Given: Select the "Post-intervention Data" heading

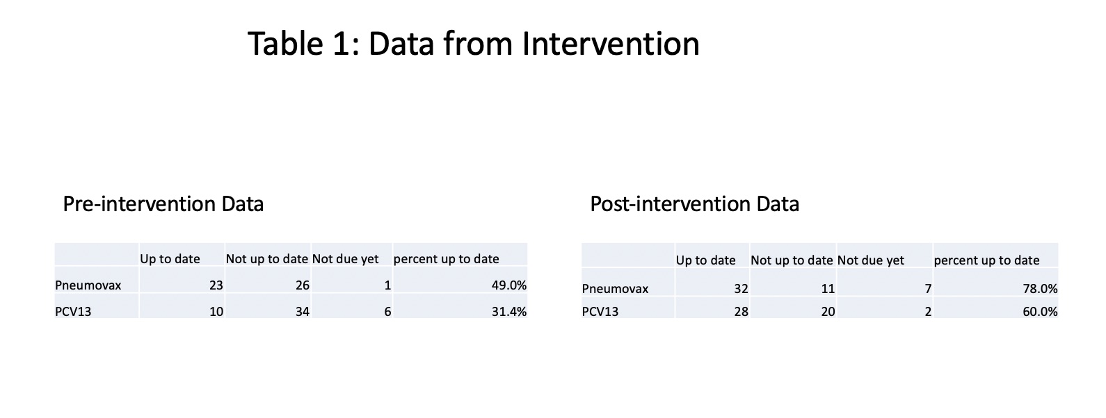Looking at the screenshot, I should click(694, 204).
